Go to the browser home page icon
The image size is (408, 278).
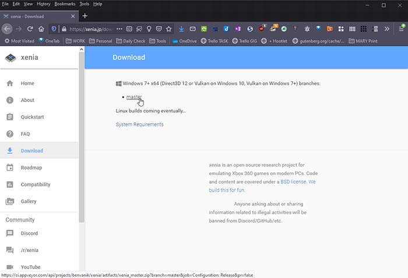pos(41,28)
